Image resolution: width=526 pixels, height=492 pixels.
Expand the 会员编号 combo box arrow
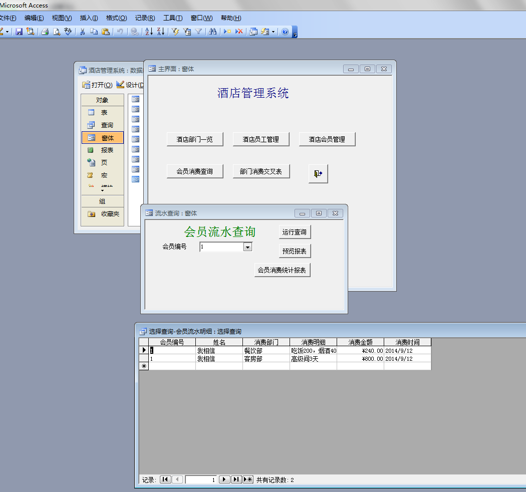pos(247,247)
